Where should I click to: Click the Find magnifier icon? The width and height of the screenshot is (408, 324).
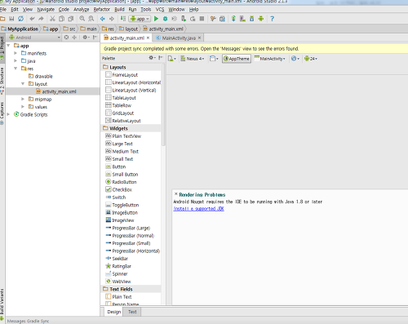pyautogui.click(x=82, y=19)
